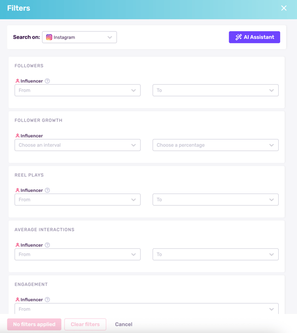The height and width of the screenshot is (333, 297).
Task: Close the Filters dialog with X
Action: [x=284, y=8]
